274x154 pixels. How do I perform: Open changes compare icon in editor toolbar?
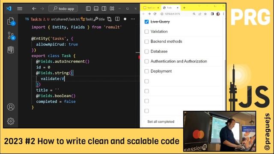[x=110, y=19]
